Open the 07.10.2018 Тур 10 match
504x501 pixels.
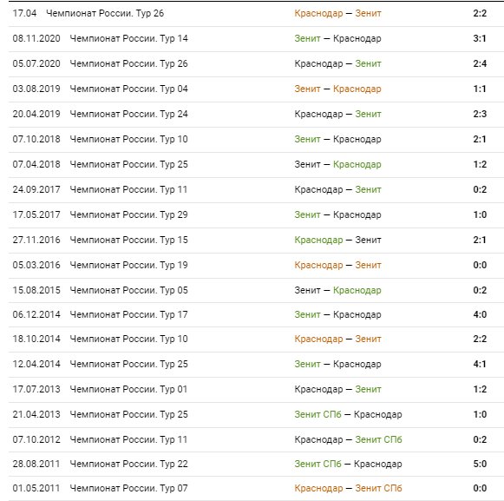256,139
